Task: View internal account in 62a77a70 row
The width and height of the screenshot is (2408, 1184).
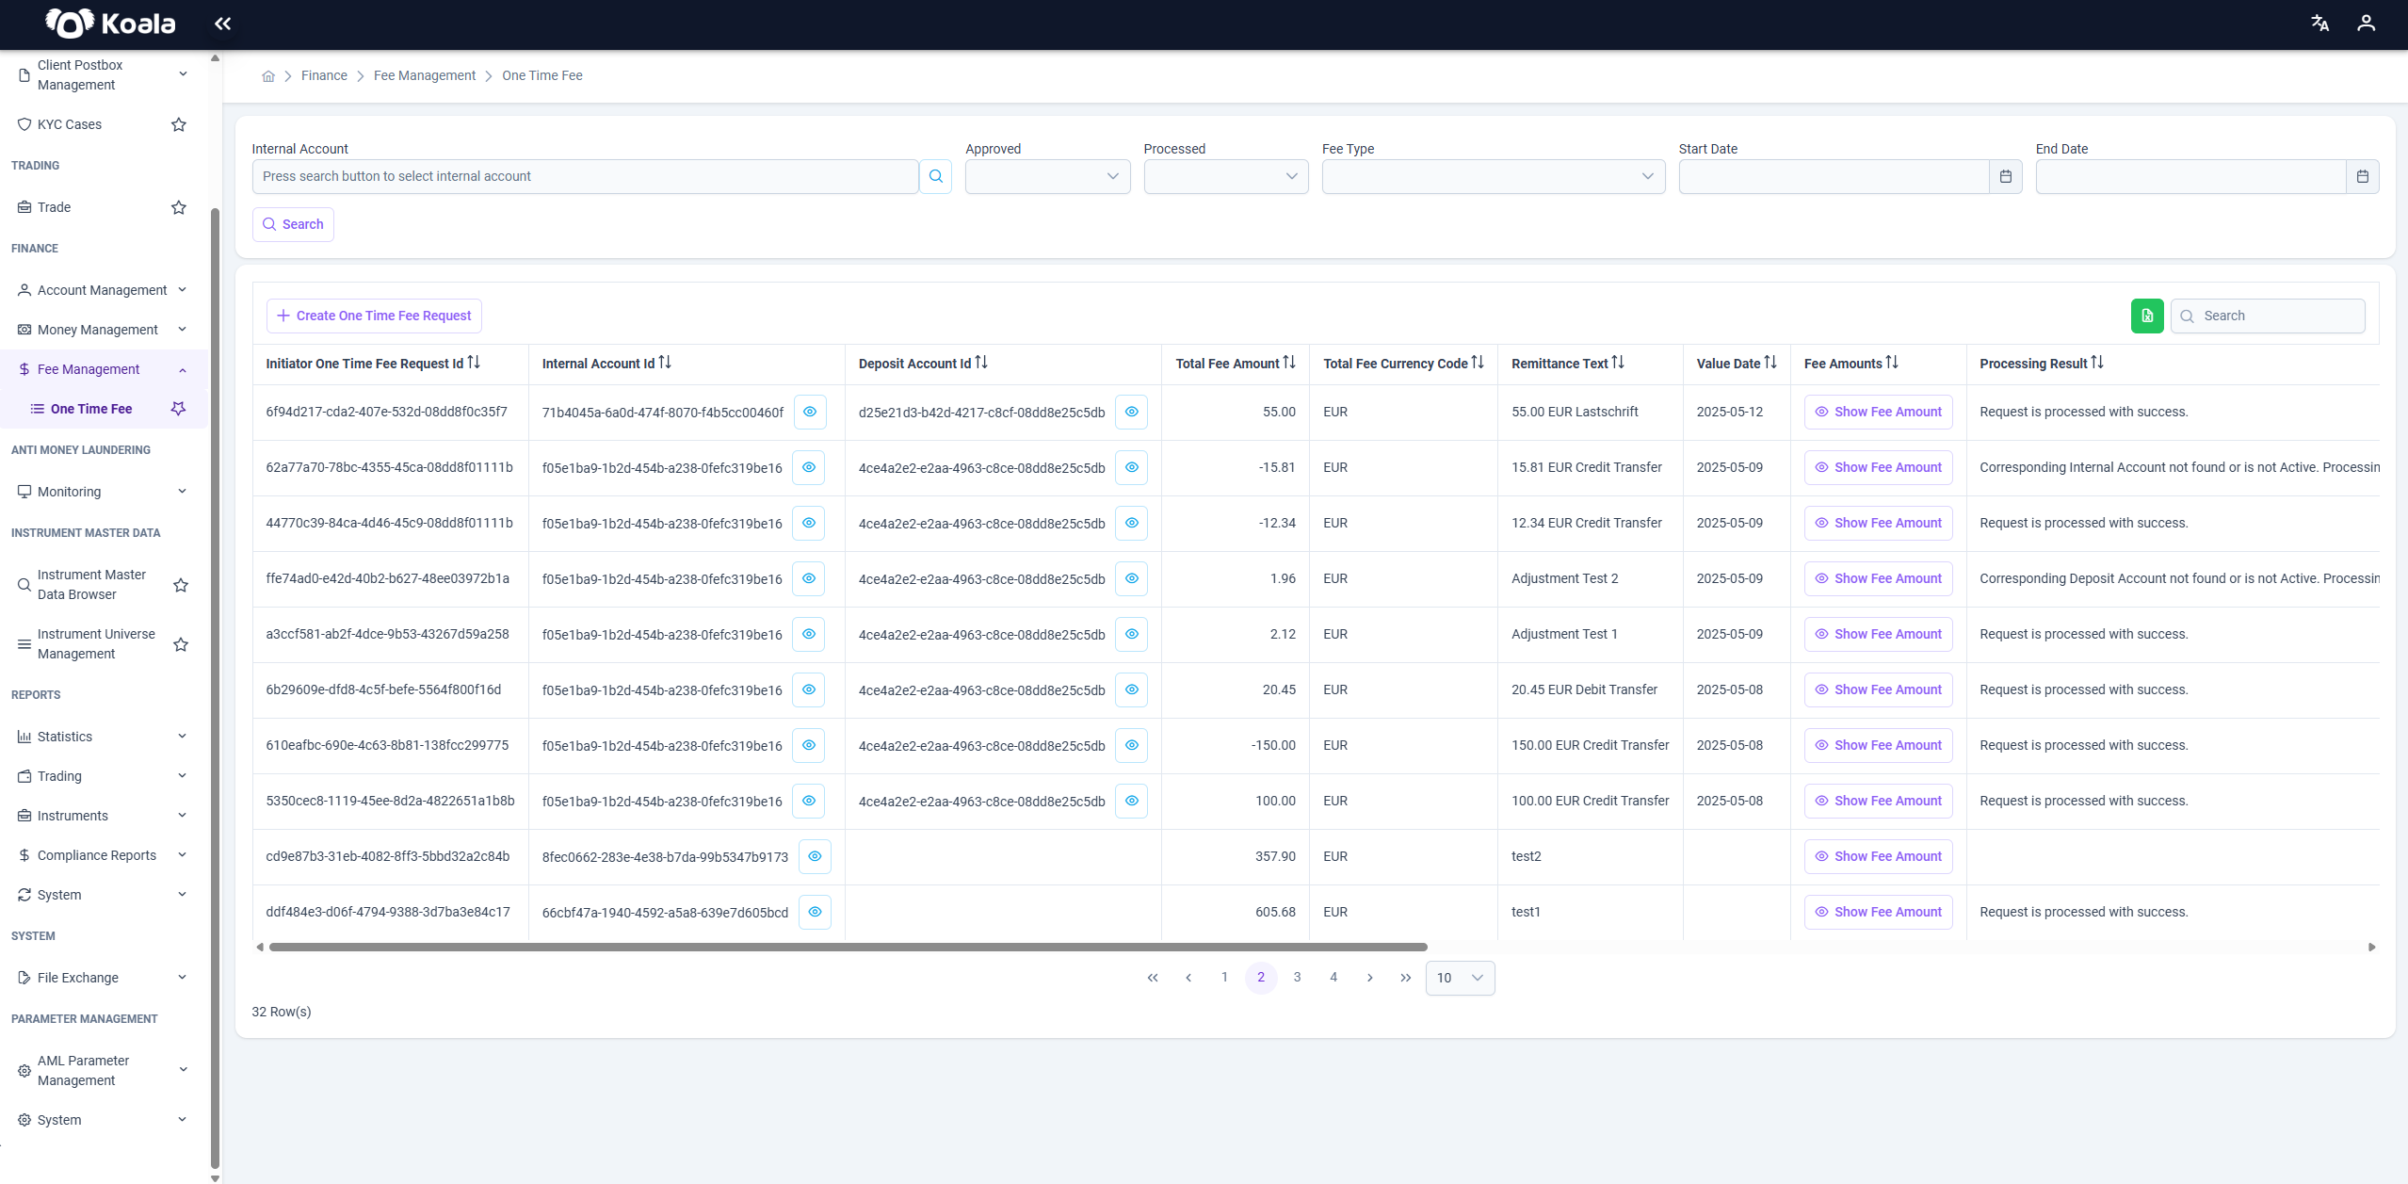Action: [809, 467]
